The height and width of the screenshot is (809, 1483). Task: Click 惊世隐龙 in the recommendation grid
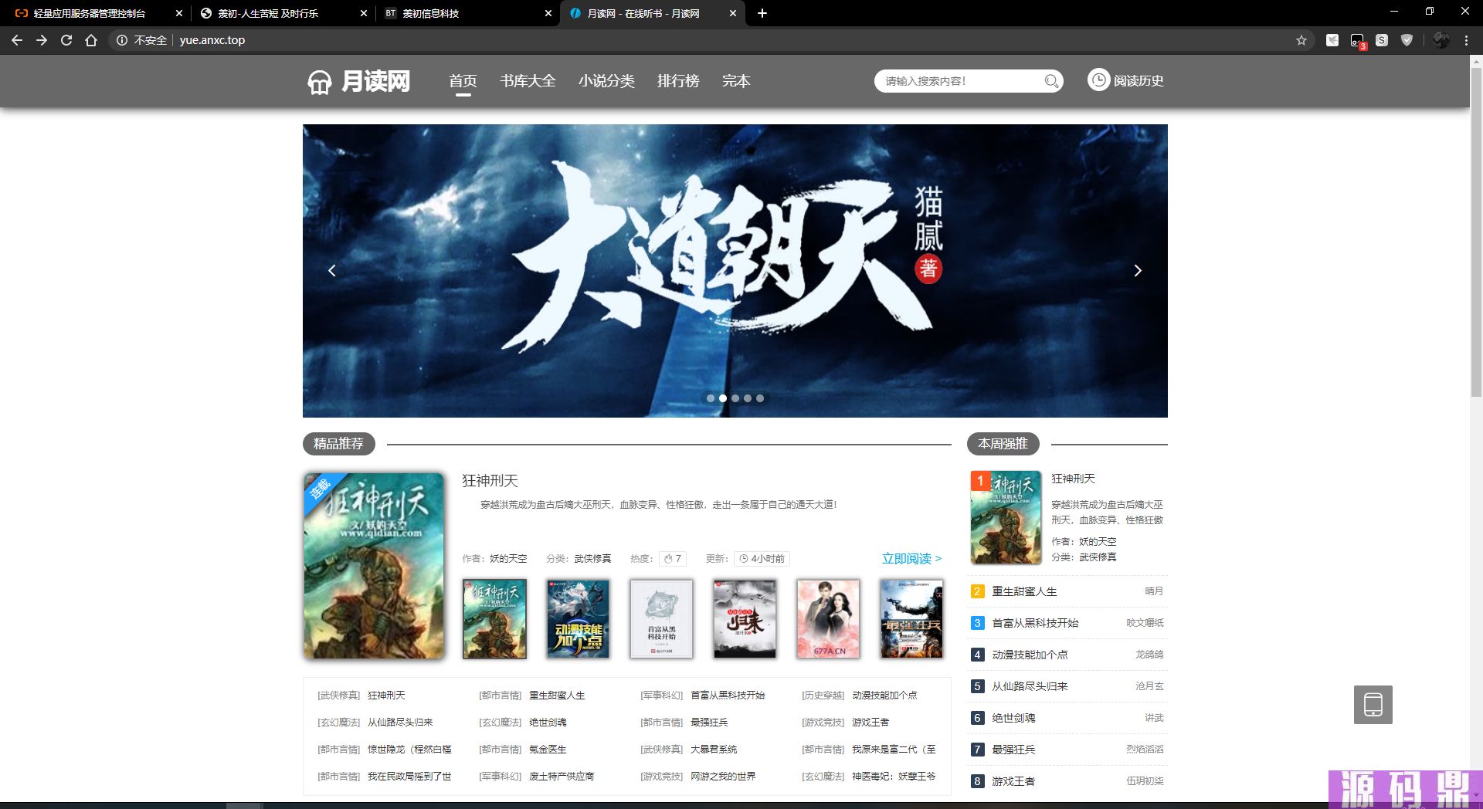(x=409, y=750)
